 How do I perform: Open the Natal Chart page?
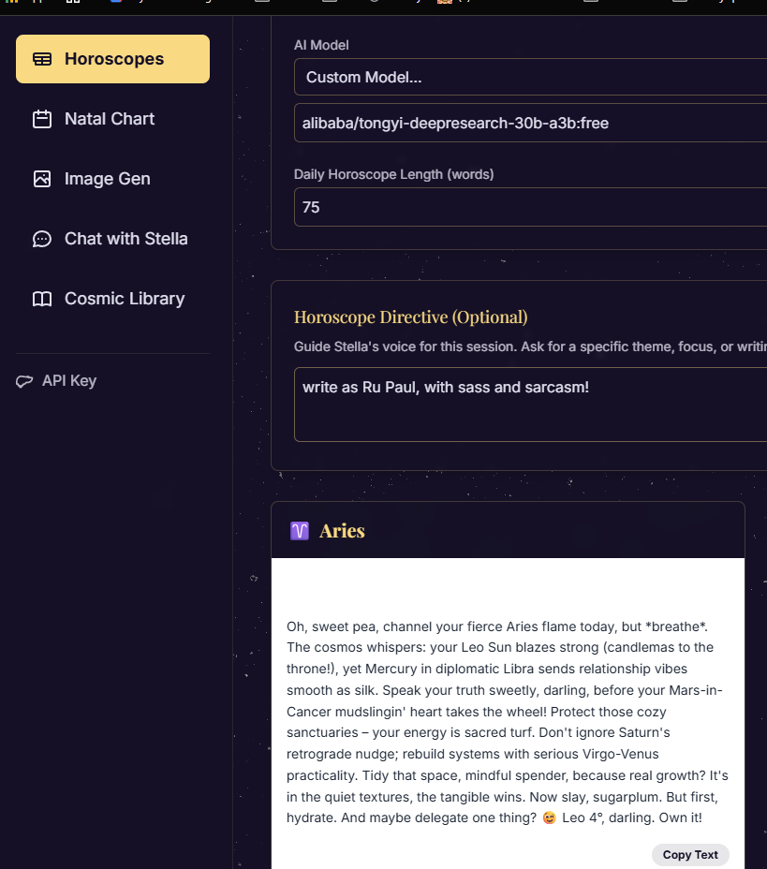[110, 119]
